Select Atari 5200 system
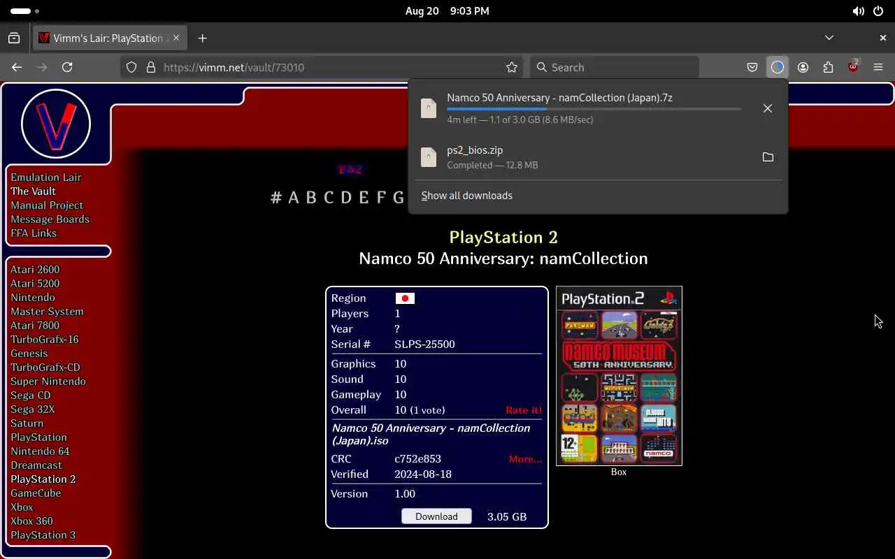This screenshot has height=559, width=895. 35,284
